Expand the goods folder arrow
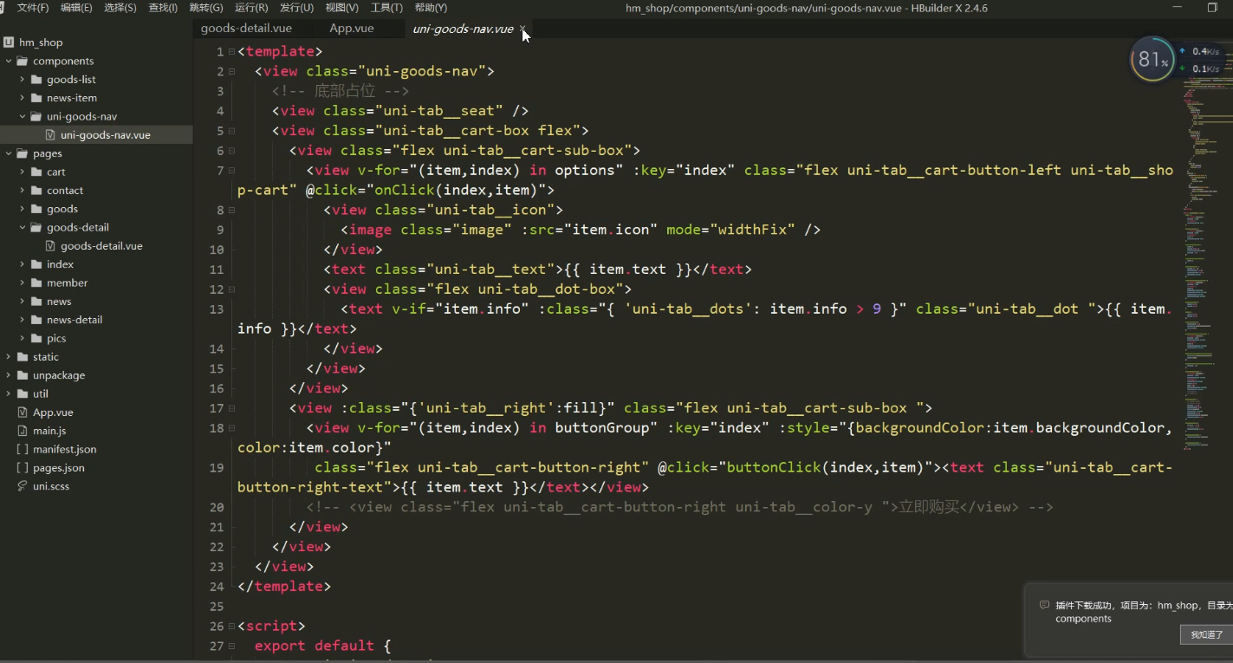Screen dimensions: 1233x663 point(23,209)
